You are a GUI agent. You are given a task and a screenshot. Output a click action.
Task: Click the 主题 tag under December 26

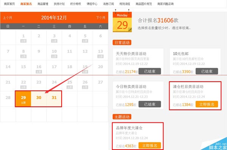[85, 87]
